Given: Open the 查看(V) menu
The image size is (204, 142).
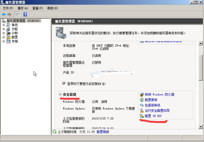Looking at the screenshot, I should (38, 8).
